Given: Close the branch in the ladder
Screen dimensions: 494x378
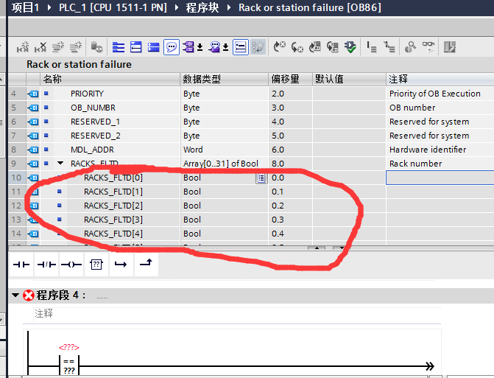Looking at the screenshot, I should (x=147, y=265).
